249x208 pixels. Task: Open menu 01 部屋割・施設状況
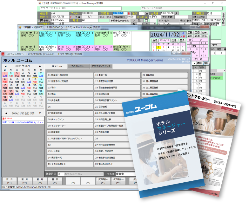click(x=70, y=75)
